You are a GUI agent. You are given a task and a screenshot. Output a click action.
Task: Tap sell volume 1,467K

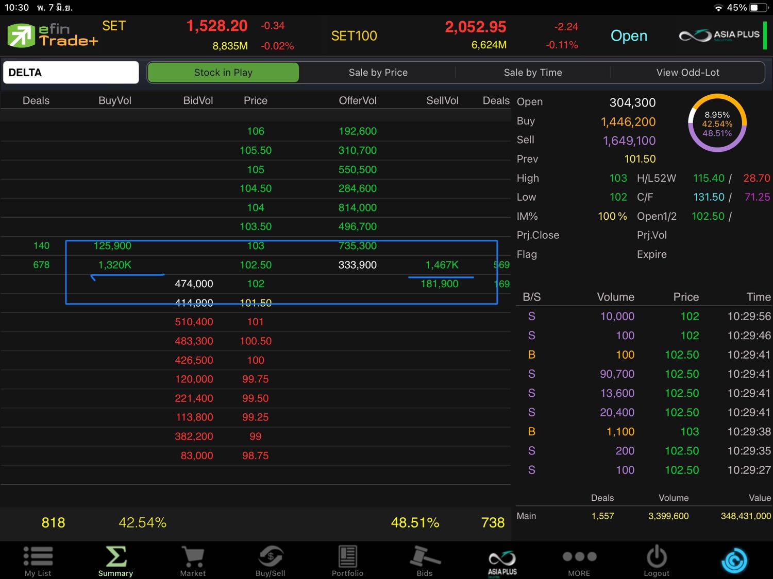pyautogui.click(x=442, y=265)
